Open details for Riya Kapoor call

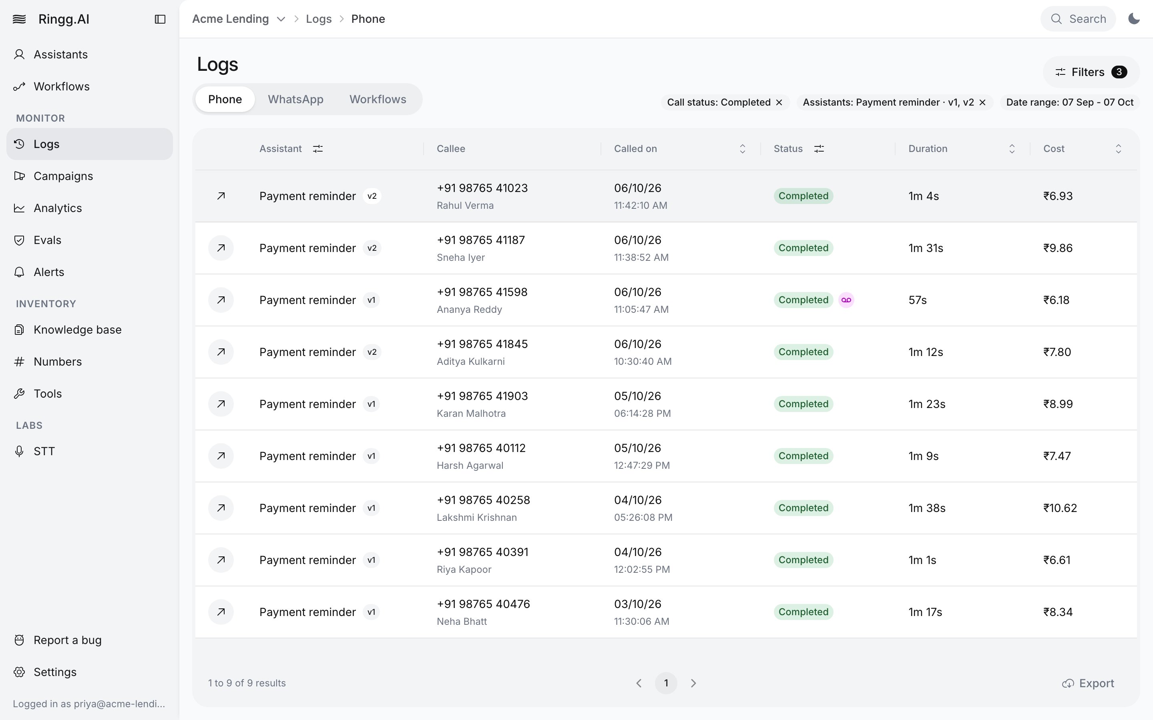[x=221, y=560]
